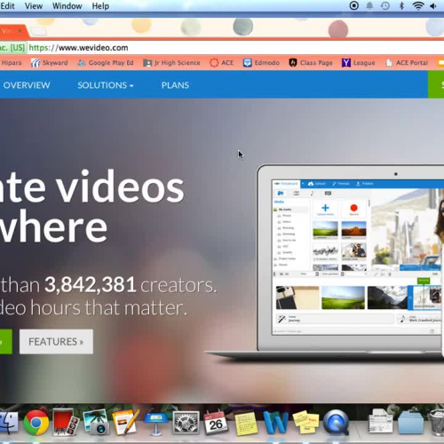Open the Window menu
Viewport: 444px width, 444px height.
(67, 5)
